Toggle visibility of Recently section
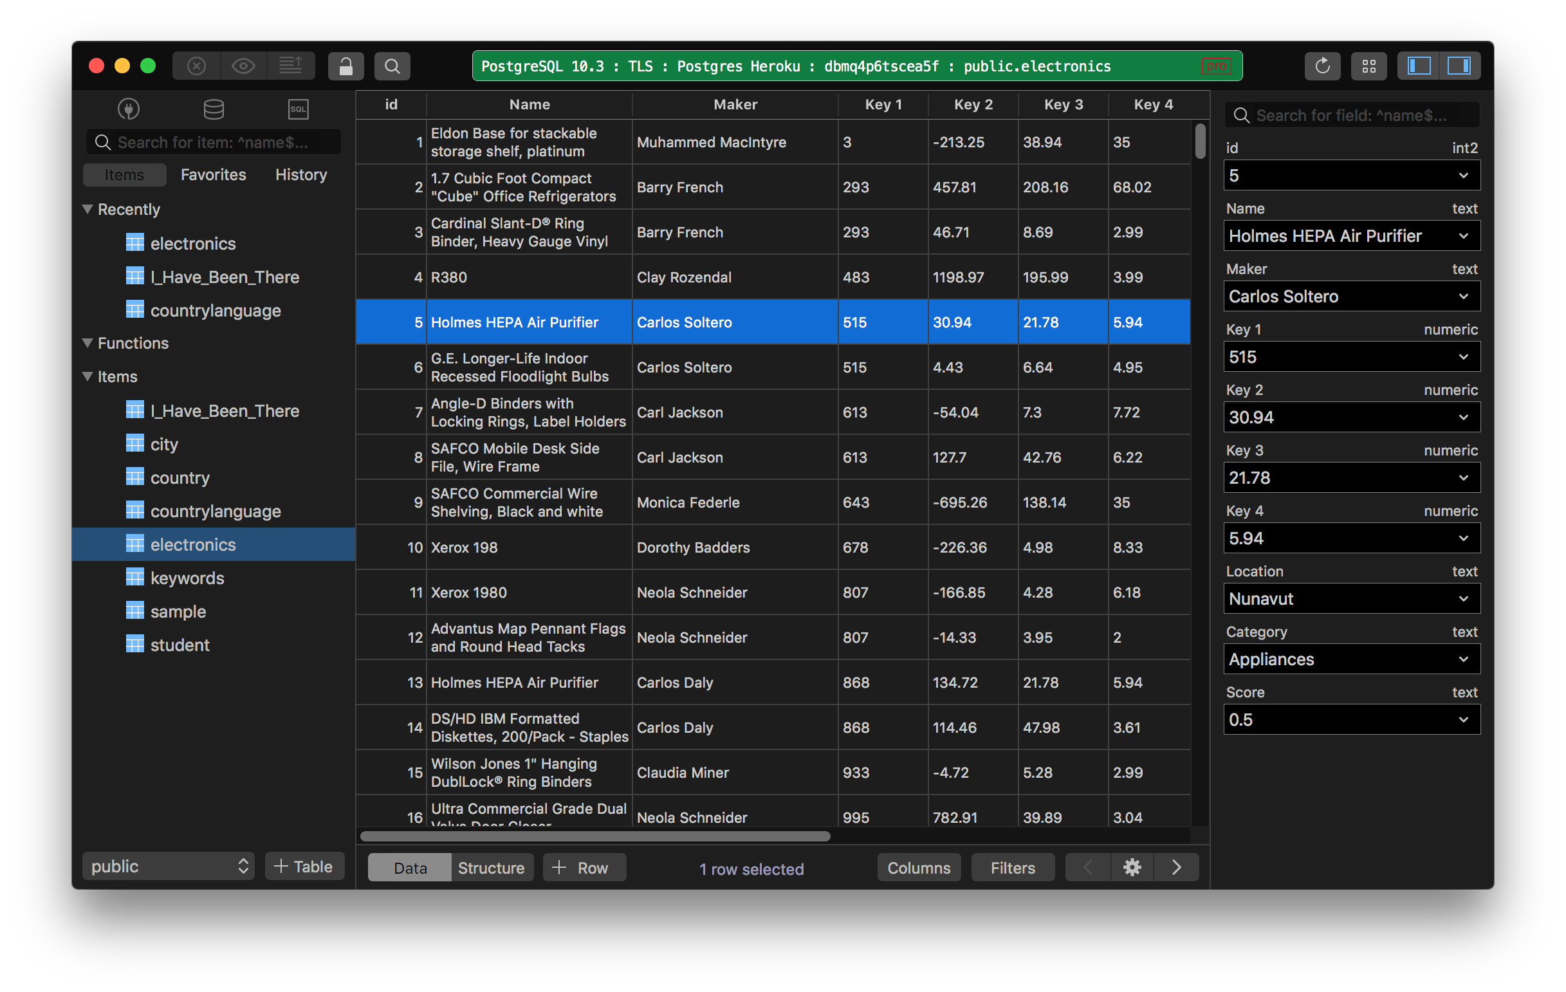This screenshot has width=1566, height=992. 90,210
